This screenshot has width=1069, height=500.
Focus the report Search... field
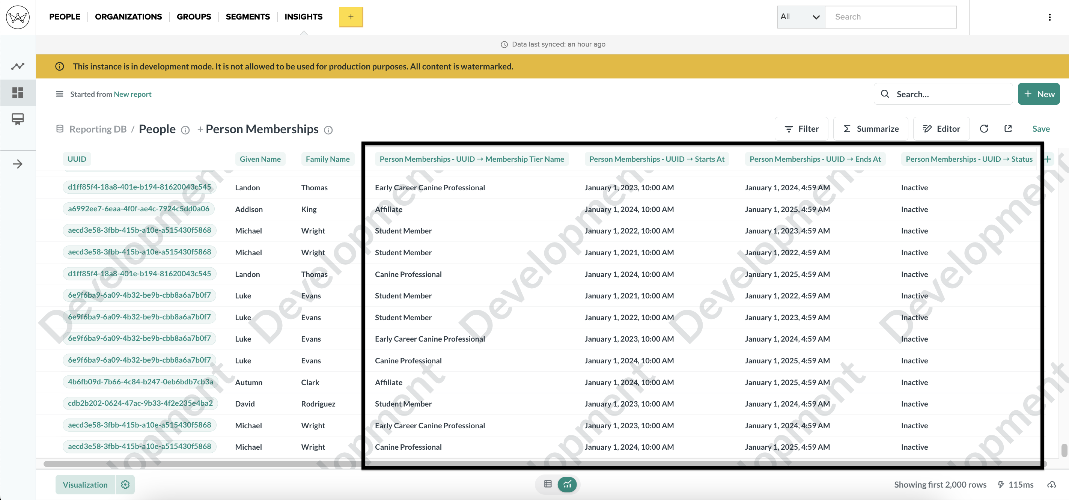(943, 94)
